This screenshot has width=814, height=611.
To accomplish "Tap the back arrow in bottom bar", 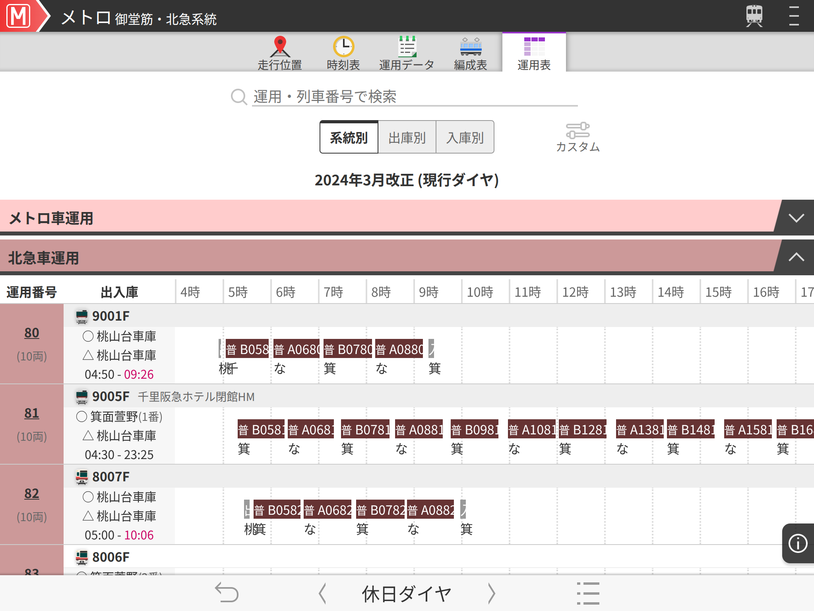I will [227, 593].
